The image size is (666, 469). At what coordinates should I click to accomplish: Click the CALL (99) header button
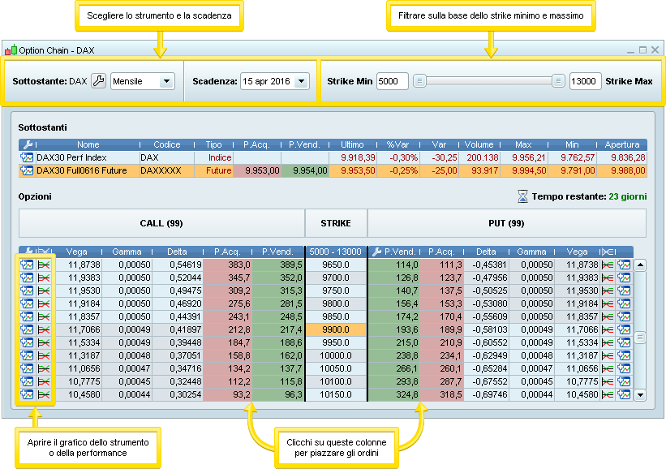coord(161,223)
